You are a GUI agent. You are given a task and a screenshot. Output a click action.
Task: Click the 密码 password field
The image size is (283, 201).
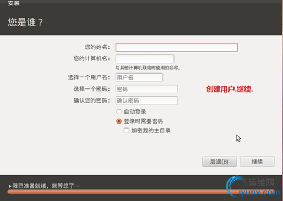click(x=146, y=89)
